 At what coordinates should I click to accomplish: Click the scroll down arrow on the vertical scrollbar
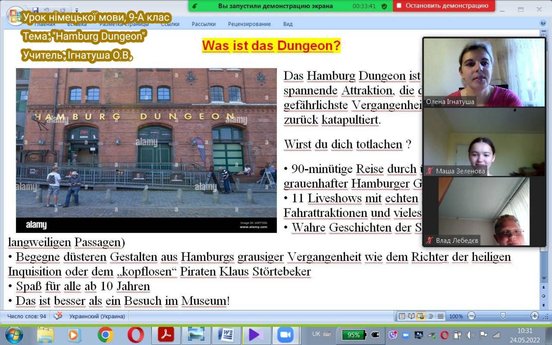click(x=544, y=278)
